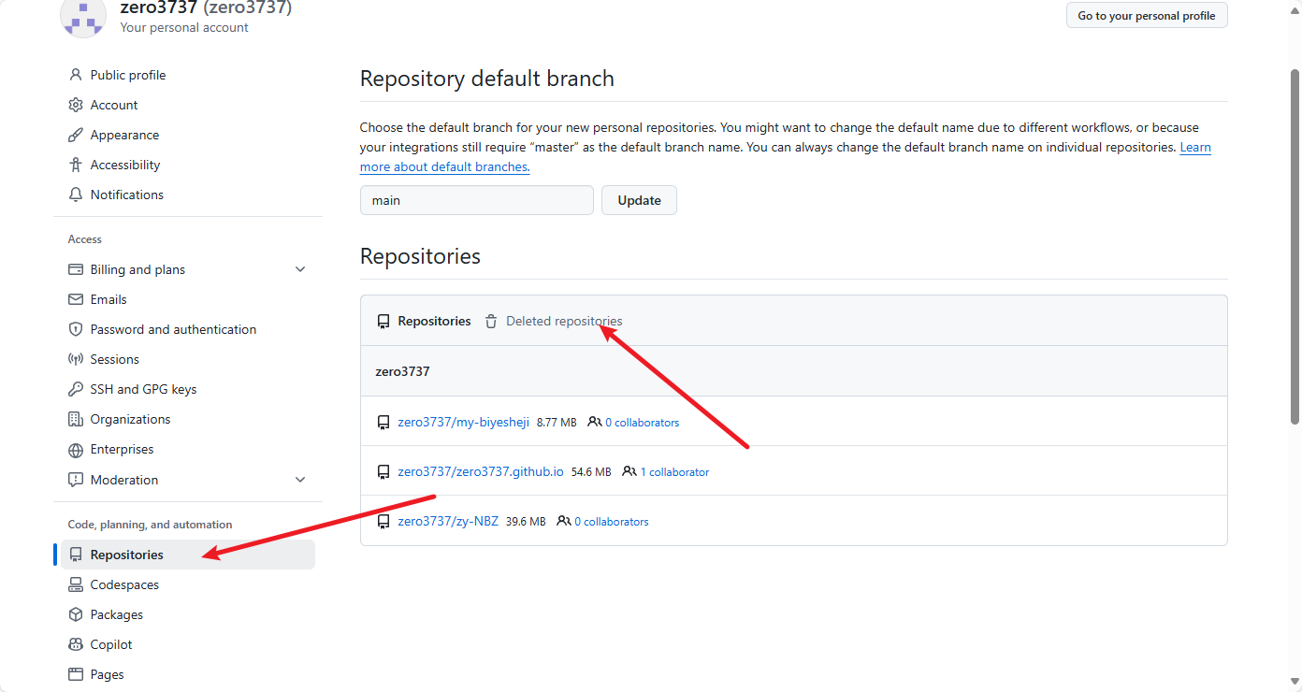Screen dimensions: 1302x692
Task: Click the repo icon next to zero3737.github.io
Action: point(383,472)
